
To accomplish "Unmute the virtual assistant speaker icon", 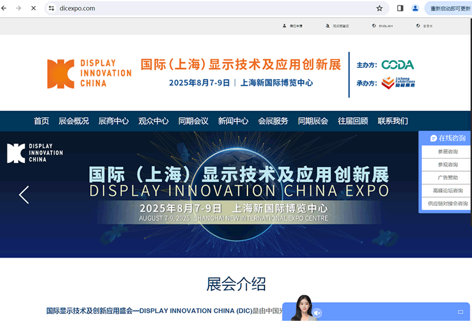I will click(317, 313).
